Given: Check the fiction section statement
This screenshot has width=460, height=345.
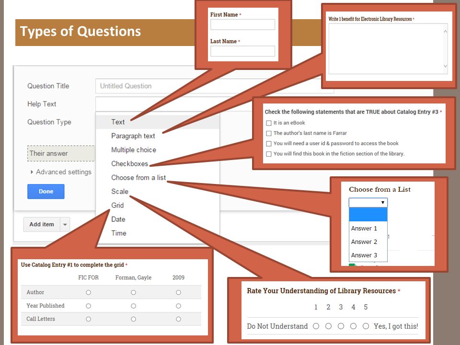Looking at the screenshot, I should click(x=268, y=154).
